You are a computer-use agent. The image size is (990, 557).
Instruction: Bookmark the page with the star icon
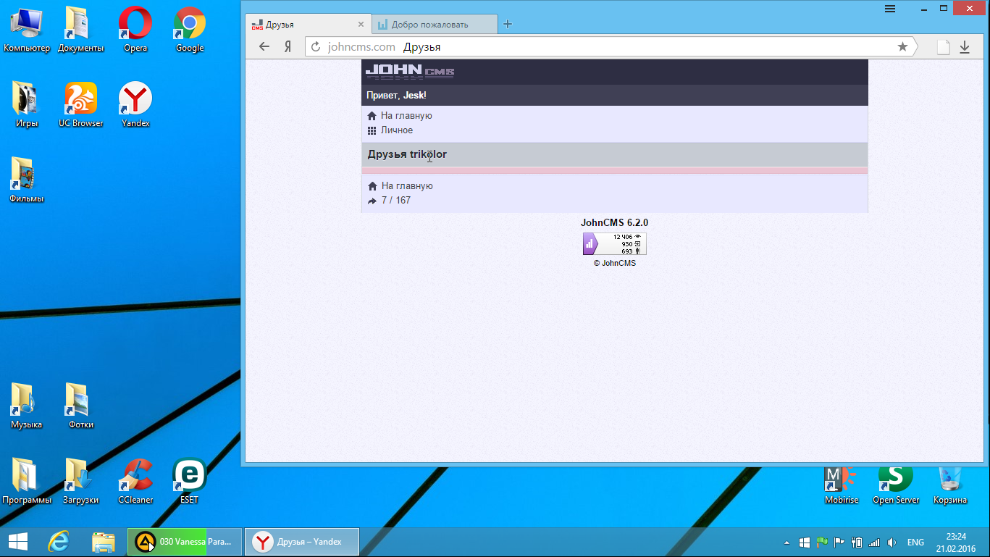click(x=902, y=47)
